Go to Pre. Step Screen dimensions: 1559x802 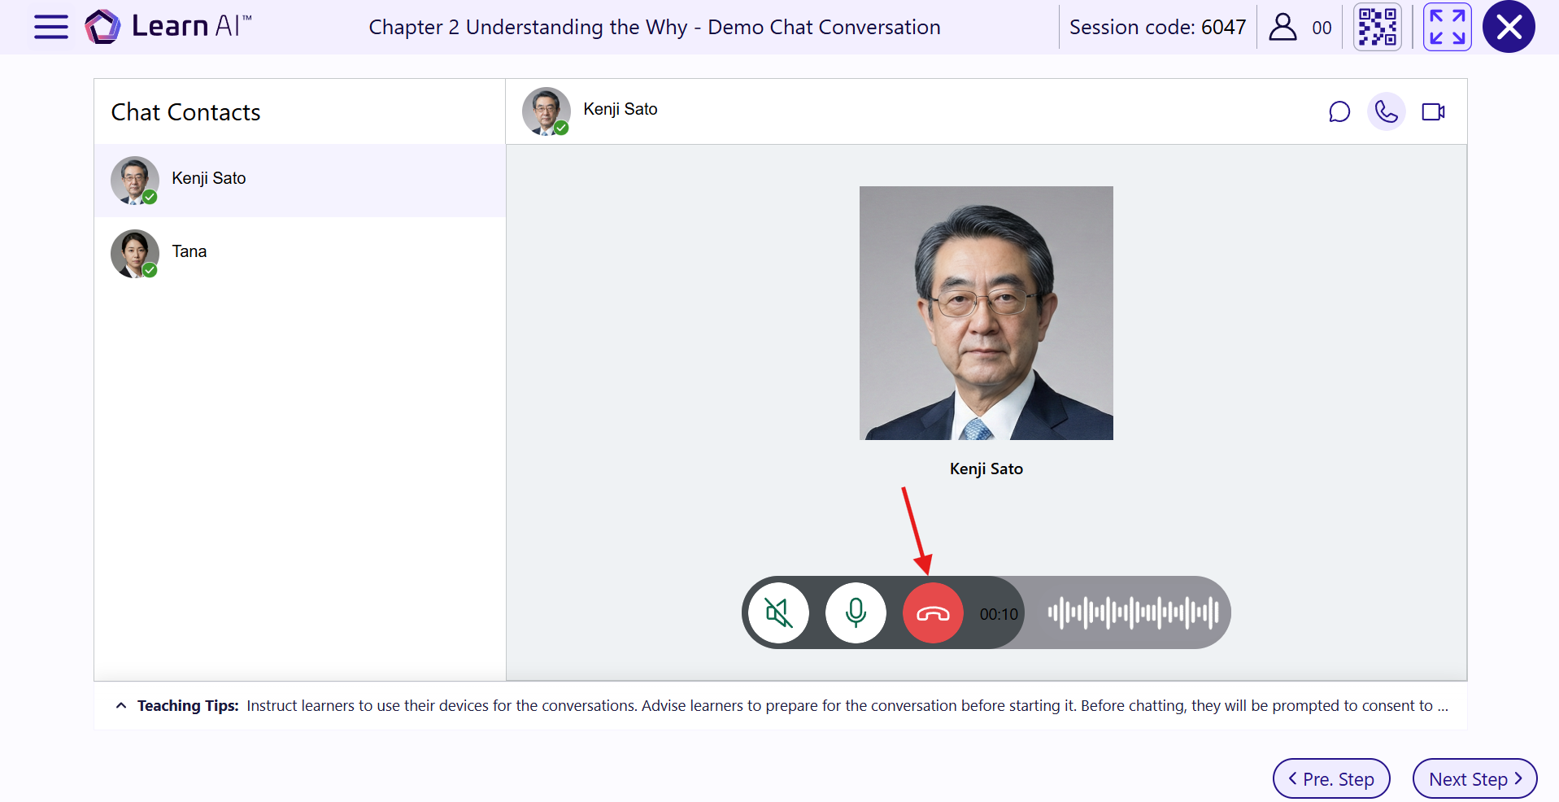click(1331, 779)
